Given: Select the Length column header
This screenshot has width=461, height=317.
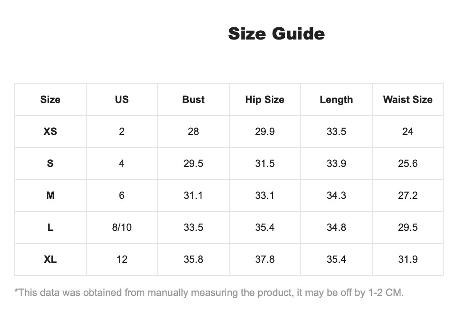Looking at the screenshot, I should pyautogui.click(x=336, y=100).
